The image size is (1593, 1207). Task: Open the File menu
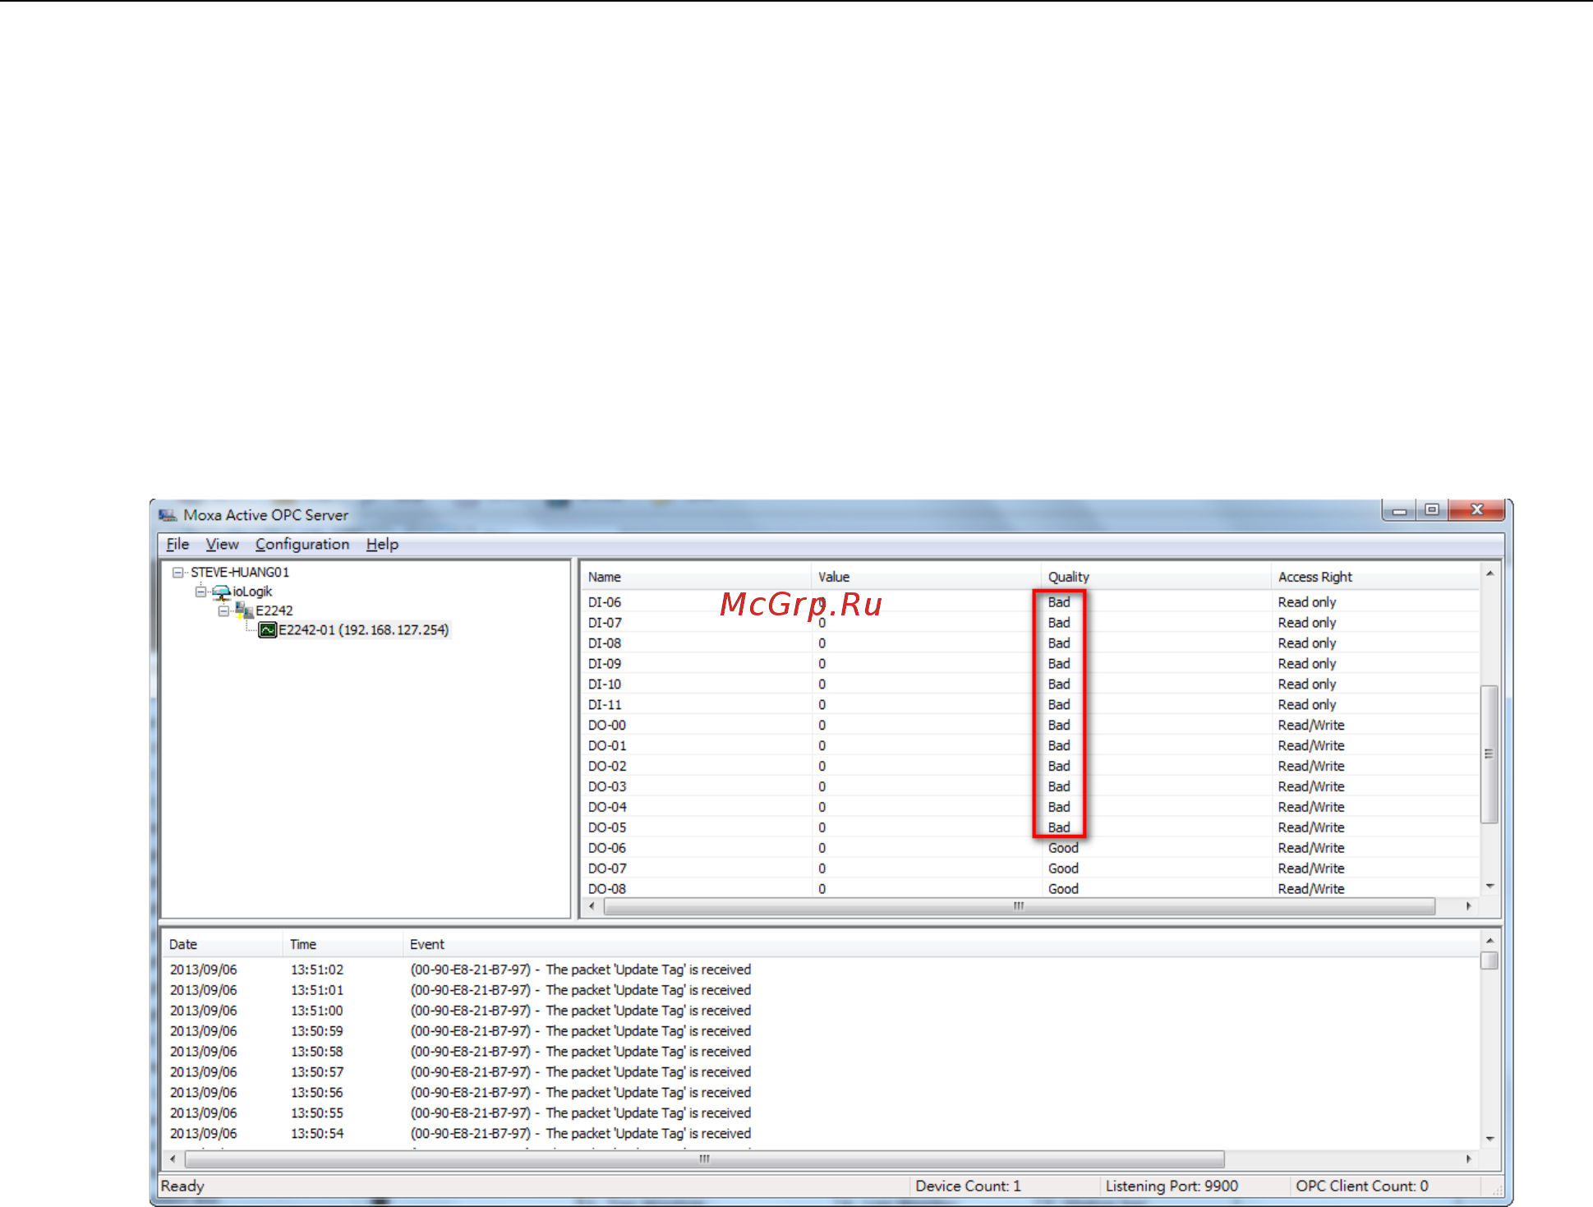pyautogui.click(x=177, y=544)
